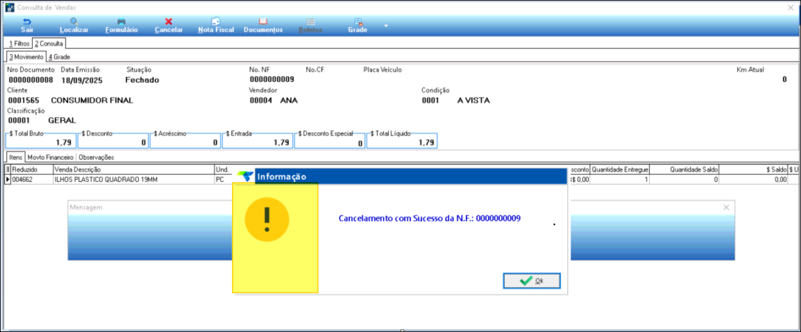Click the $ Total Líquido field
Viewport: 801px width, 332px height.
(402, 142)
